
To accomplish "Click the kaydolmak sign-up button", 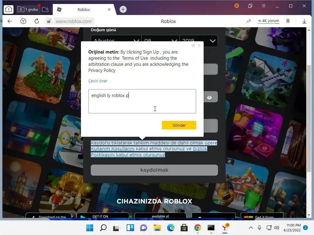I will tap(154, 170).
